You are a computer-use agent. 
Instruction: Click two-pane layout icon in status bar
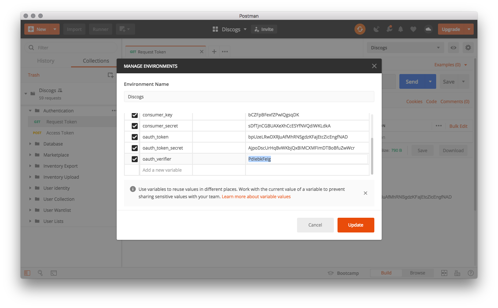click(x=444, y=273)
